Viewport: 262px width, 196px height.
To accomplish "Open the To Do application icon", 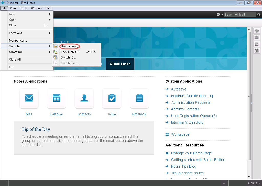I will 112,98.
